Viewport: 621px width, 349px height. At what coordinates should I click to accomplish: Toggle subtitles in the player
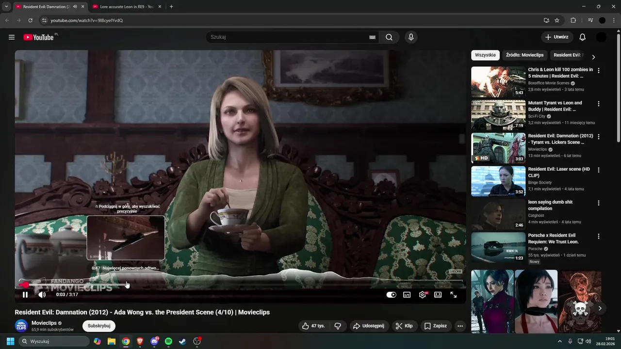407,295
